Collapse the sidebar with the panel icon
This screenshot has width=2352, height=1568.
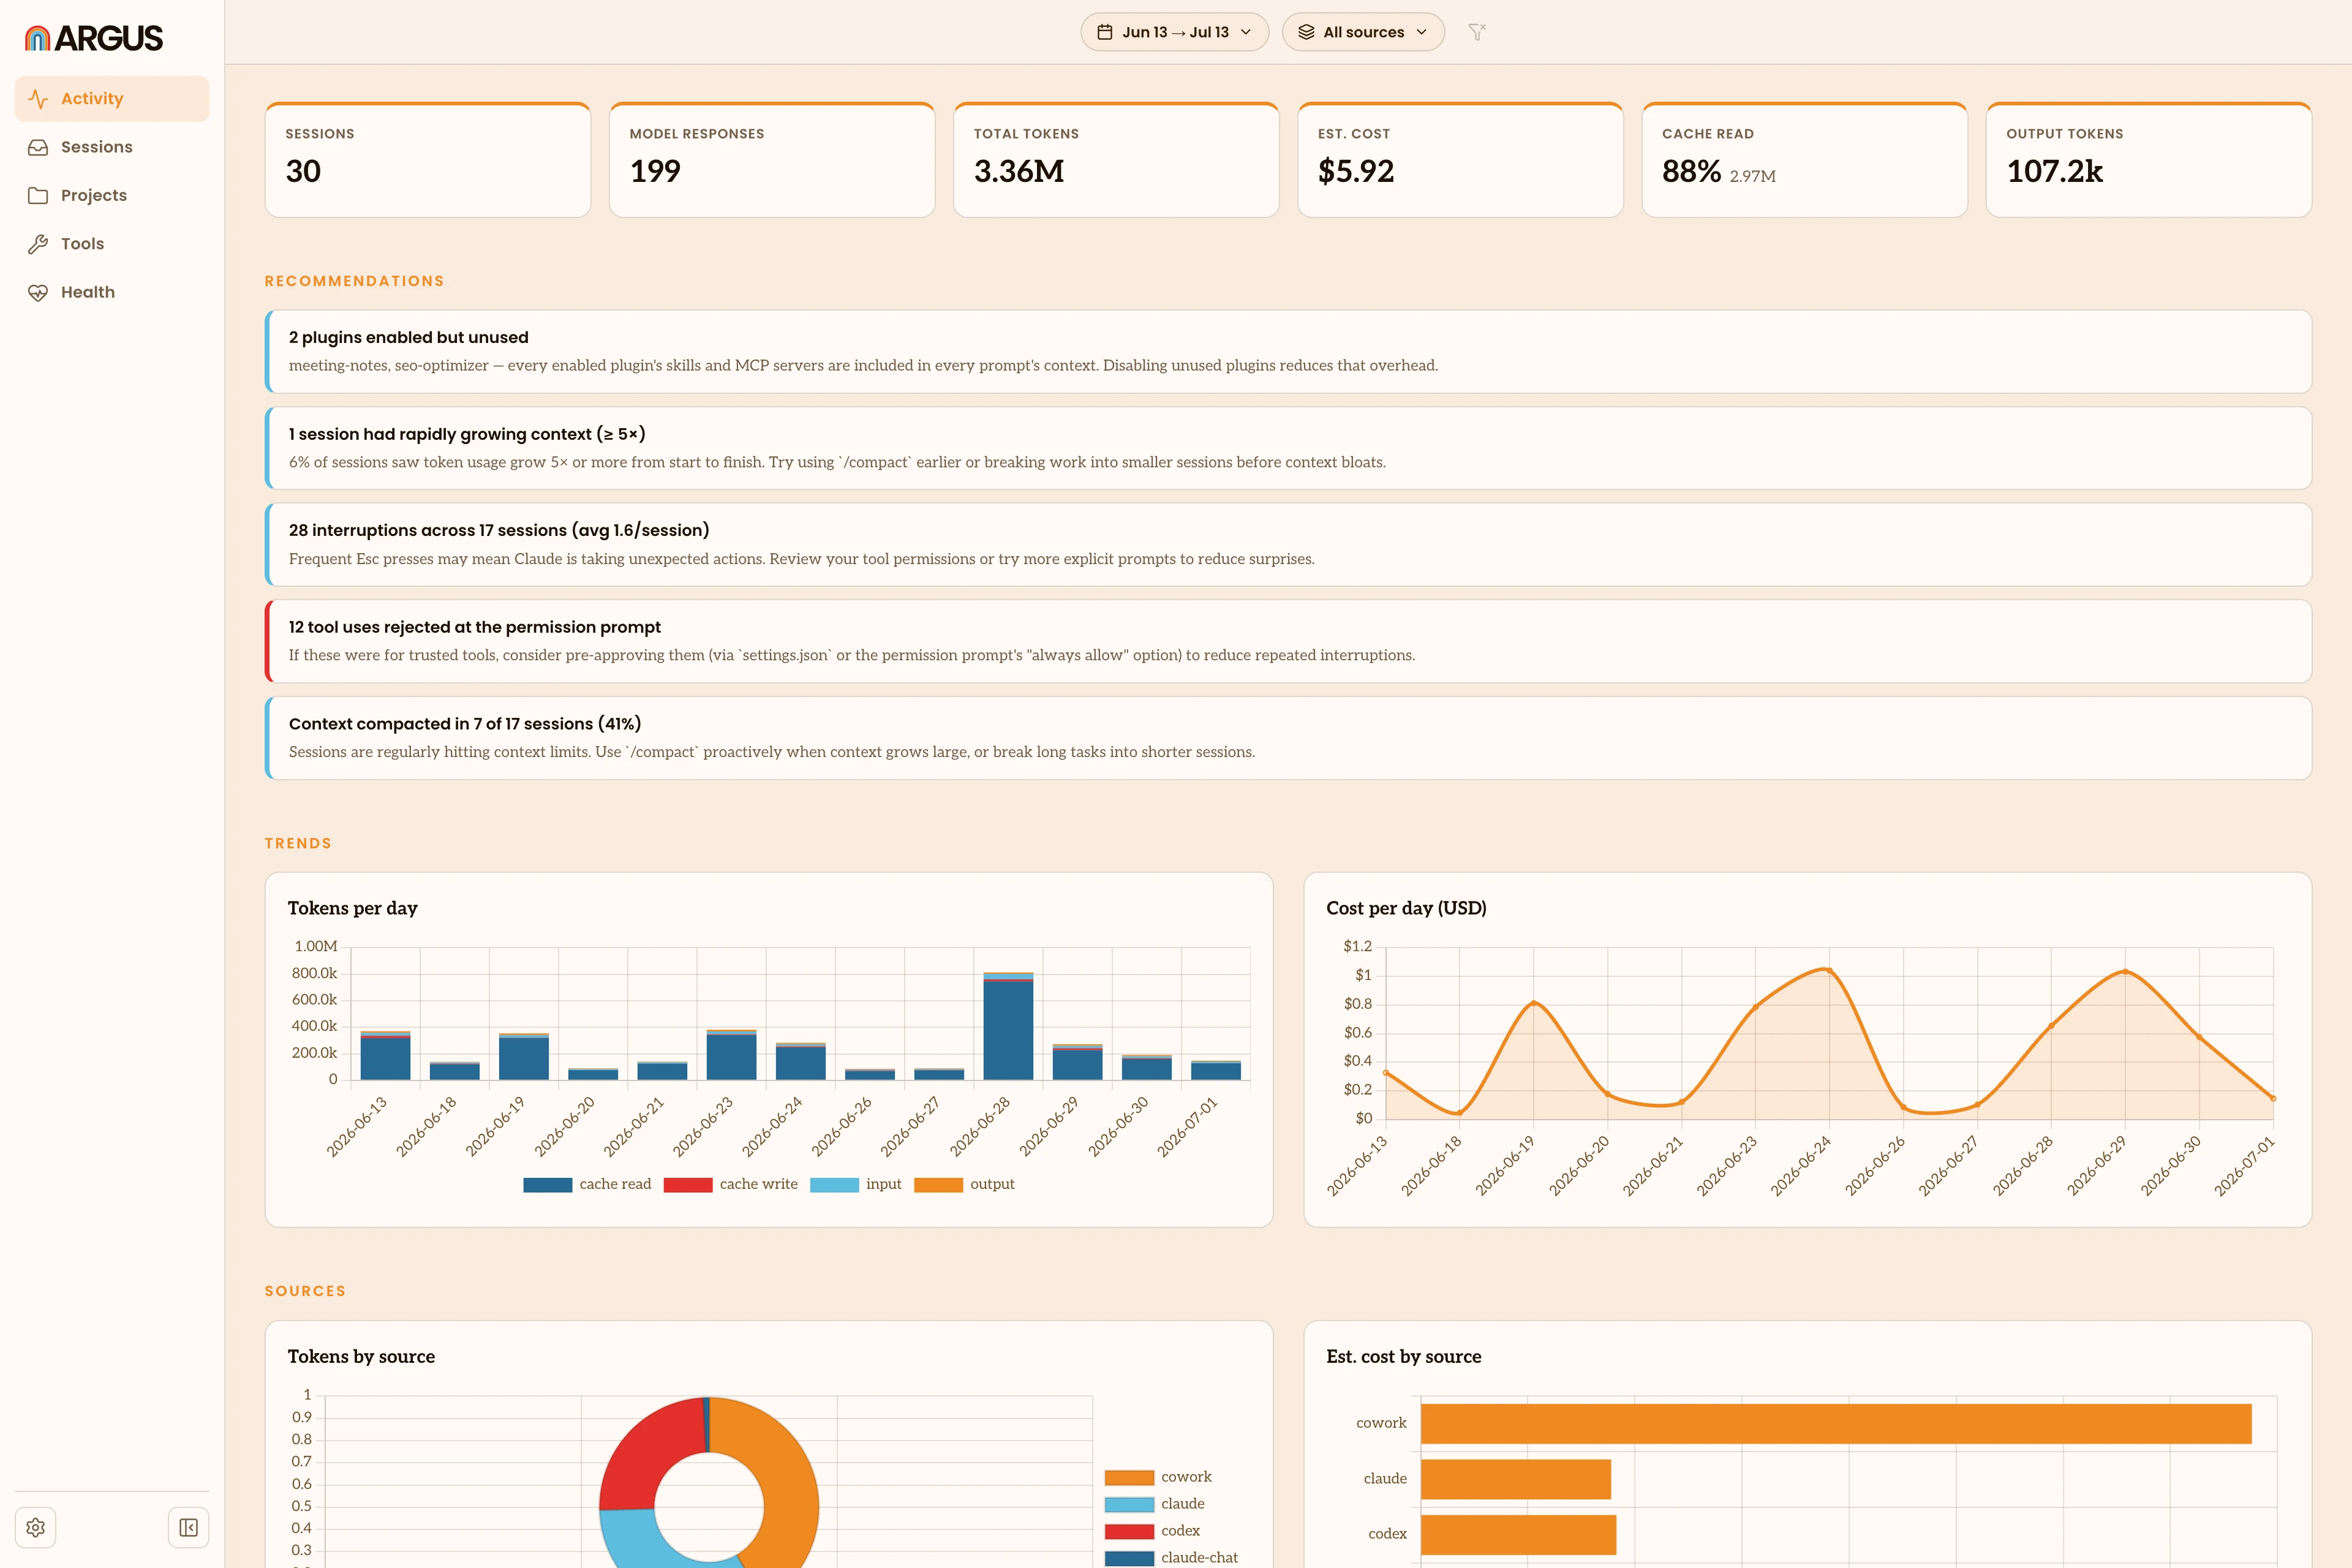pos(188,1527)
